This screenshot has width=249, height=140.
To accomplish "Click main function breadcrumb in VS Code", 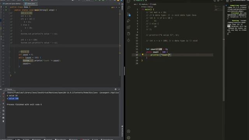I will (x=153, y=4).
